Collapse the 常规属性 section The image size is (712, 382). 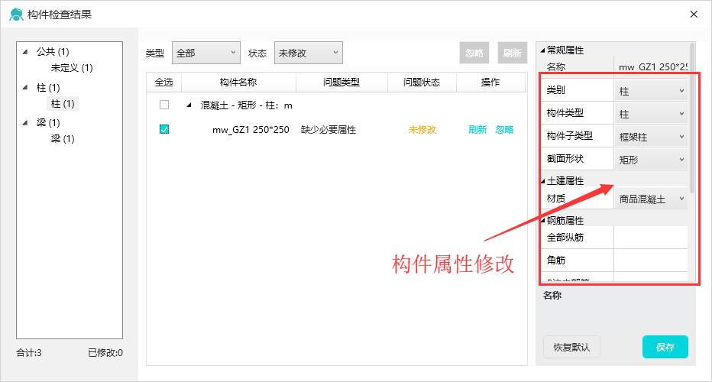(x=542, y=50)
